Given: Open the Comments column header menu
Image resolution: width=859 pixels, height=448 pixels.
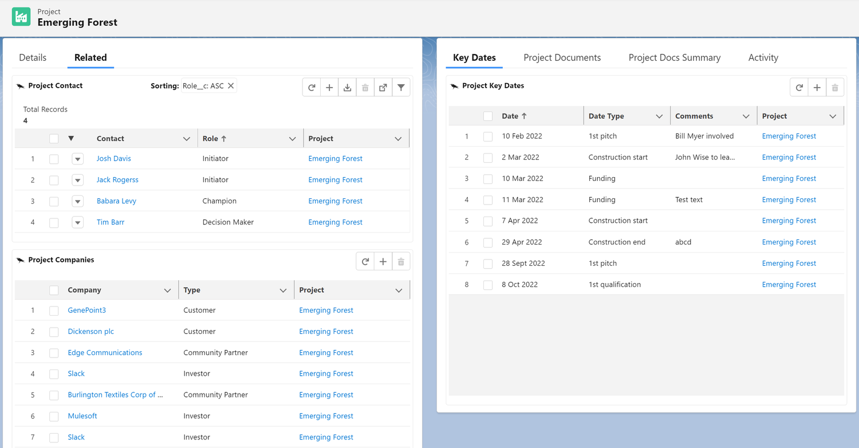Looking at the screenshot, I should 746,116.
